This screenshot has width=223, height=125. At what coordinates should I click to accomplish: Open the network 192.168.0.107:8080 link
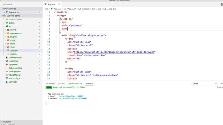point(73,99)
